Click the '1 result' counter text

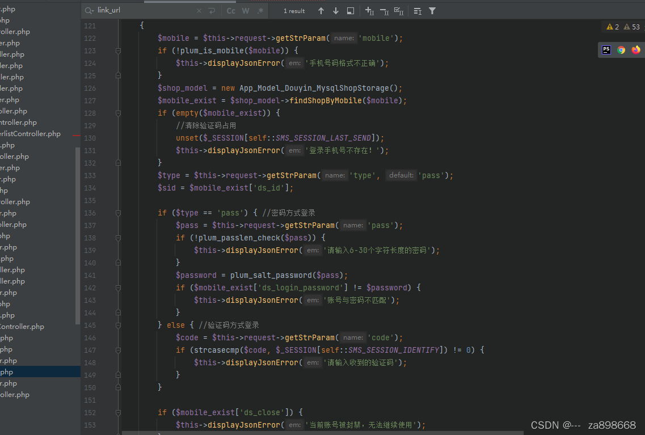[294, 11]
